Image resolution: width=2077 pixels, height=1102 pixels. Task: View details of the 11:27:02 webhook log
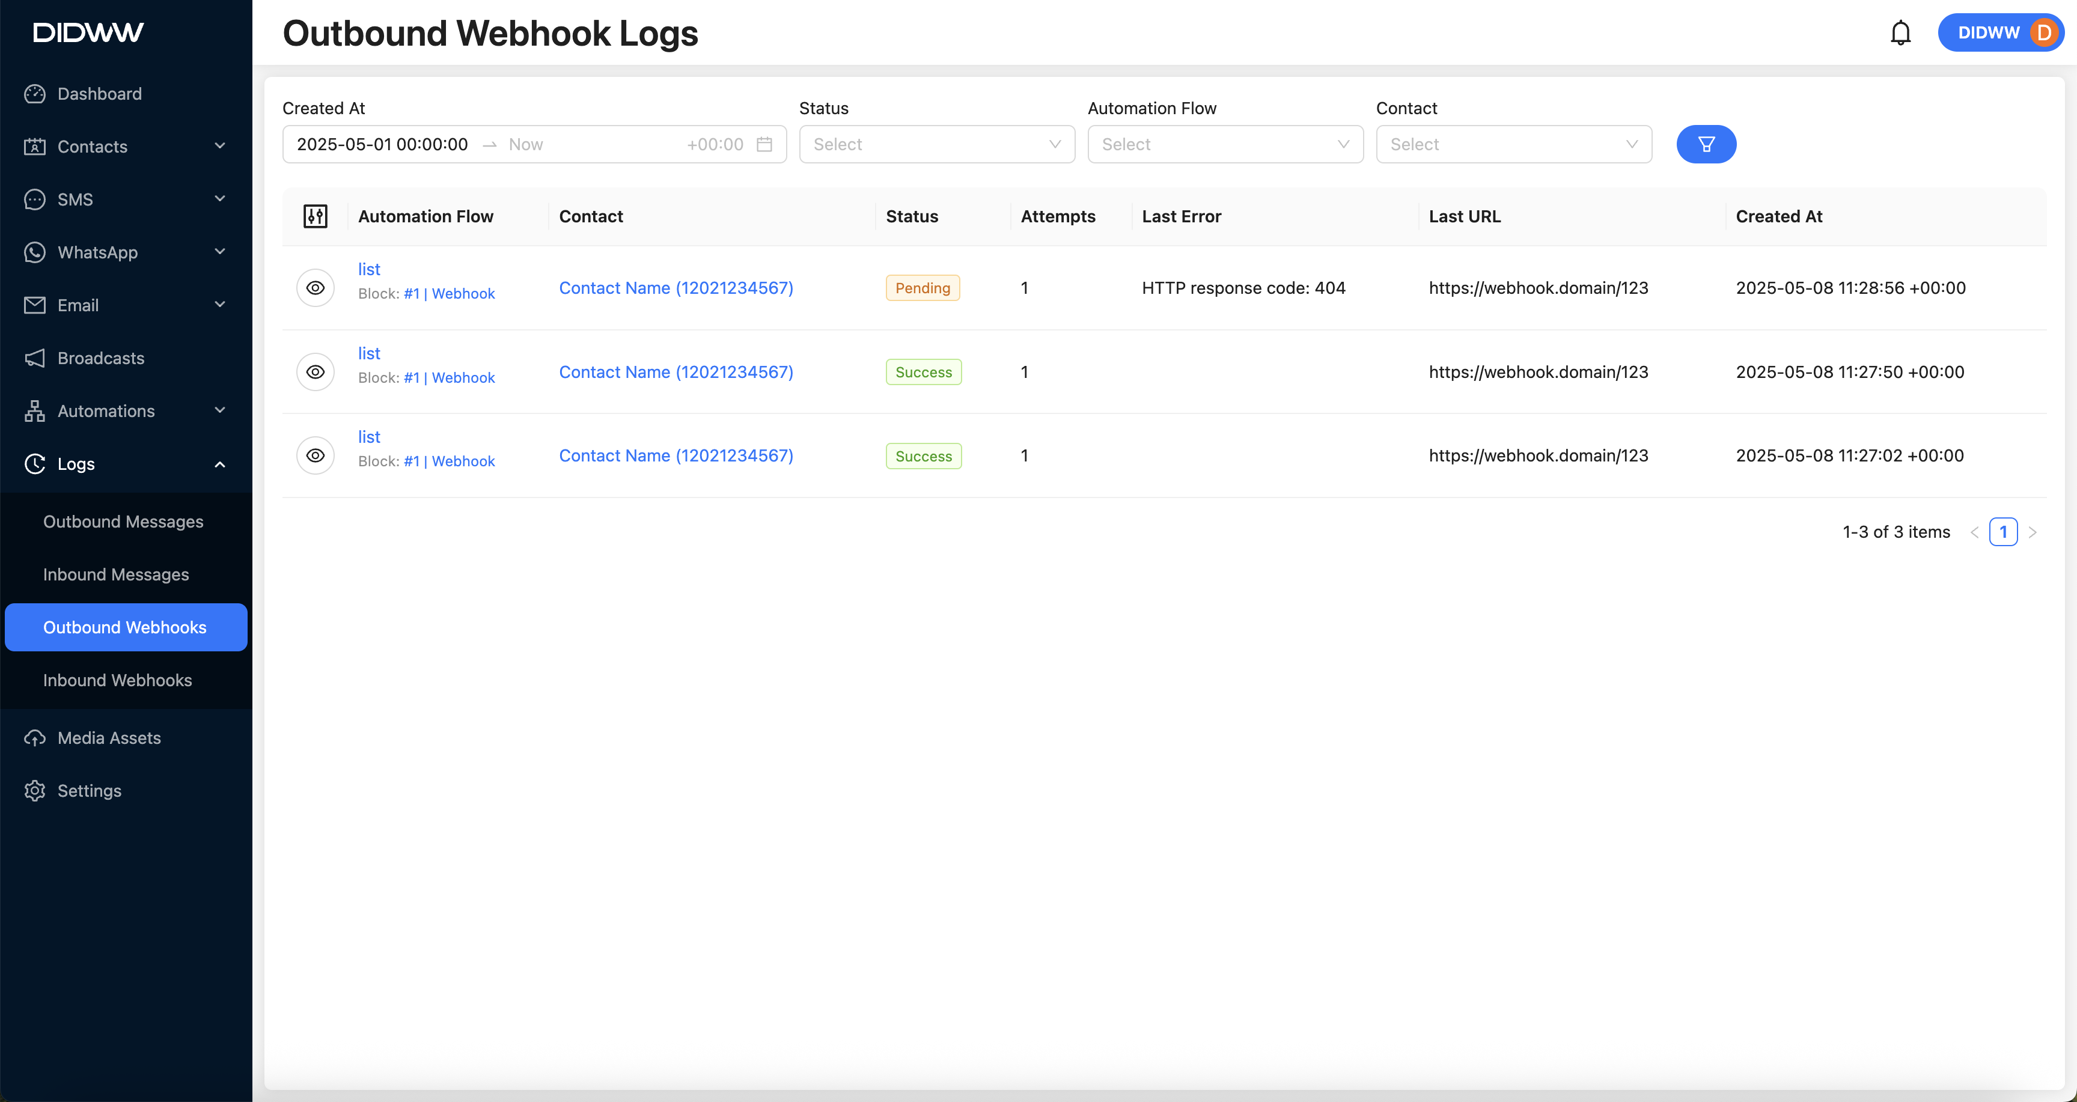click(316, 456)
